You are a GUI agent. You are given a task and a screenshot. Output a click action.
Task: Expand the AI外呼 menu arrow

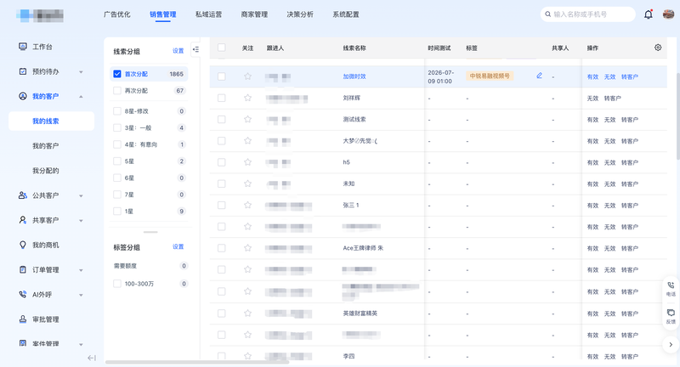[x=81, y=295]
